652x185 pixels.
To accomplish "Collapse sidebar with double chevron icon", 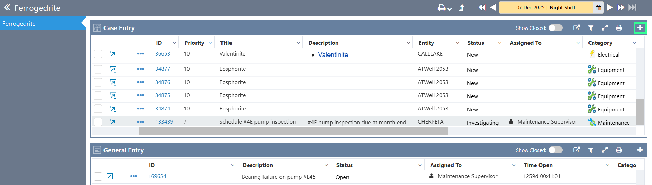I will click(7, 8).
